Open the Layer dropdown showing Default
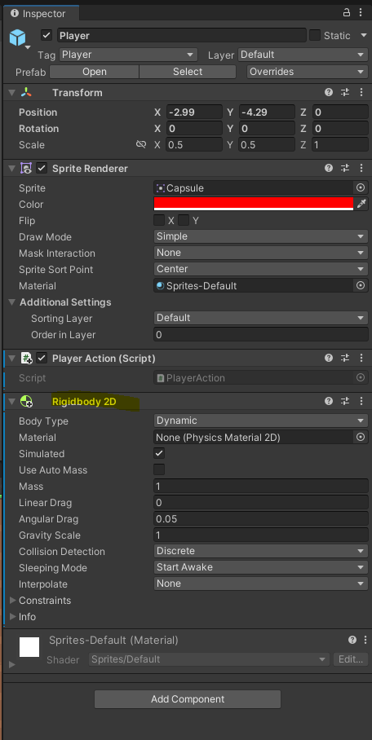The width and height of the screenshot is (372, 740). pyautogui.click(x=303, y=55)
